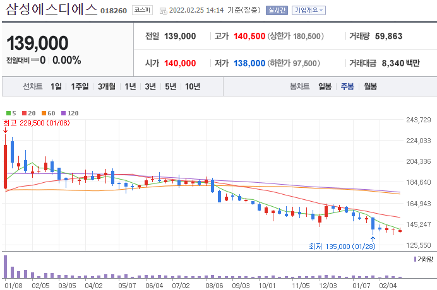Viewport: 437px width, 290px height.
Task: Click the 01/08 date axis label
Action: [x=13, y=286]
